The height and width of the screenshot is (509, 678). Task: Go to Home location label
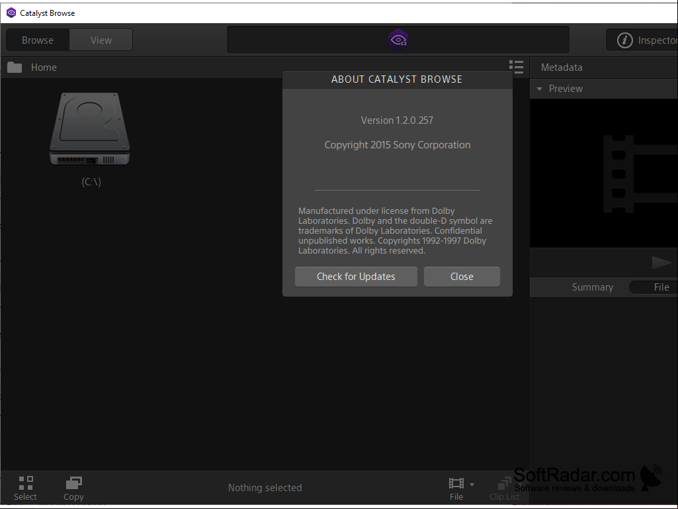point(44,68)
